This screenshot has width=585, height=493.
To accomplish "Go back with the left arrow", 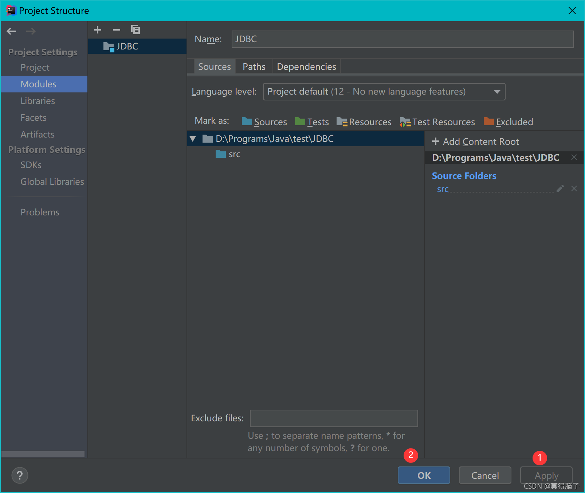I will pyautogui.click(x=11, y=31).
